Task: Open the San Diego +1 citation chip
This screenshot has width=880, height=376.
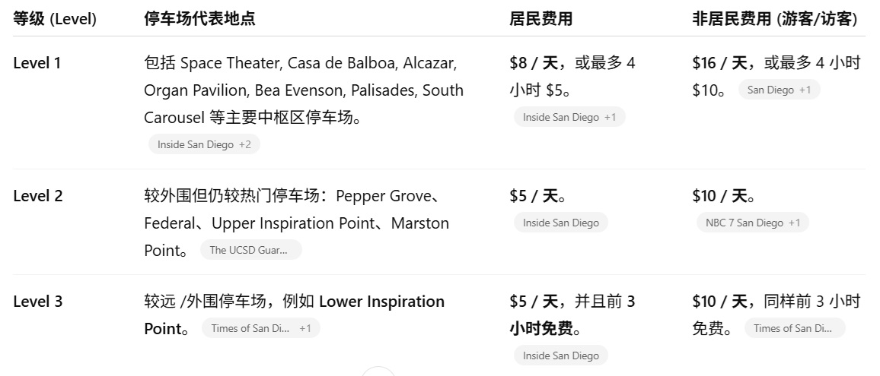Action: (779, 90)
